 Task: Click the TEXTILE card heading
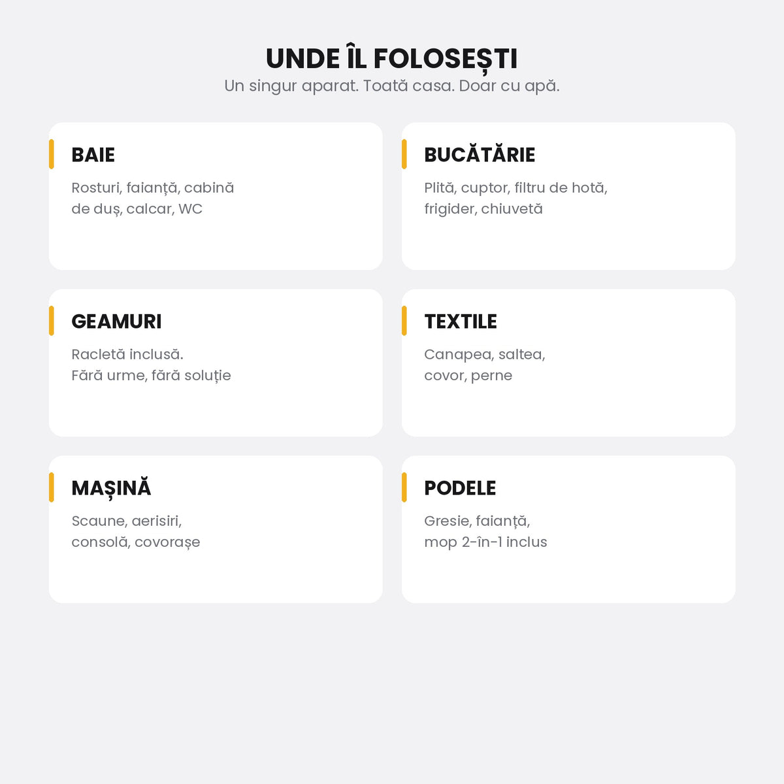coord(461,321)
